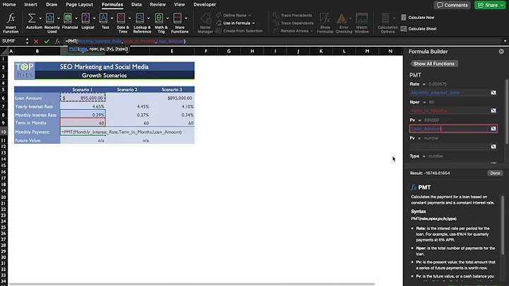Open Calculation Options icon

point(385,18)
